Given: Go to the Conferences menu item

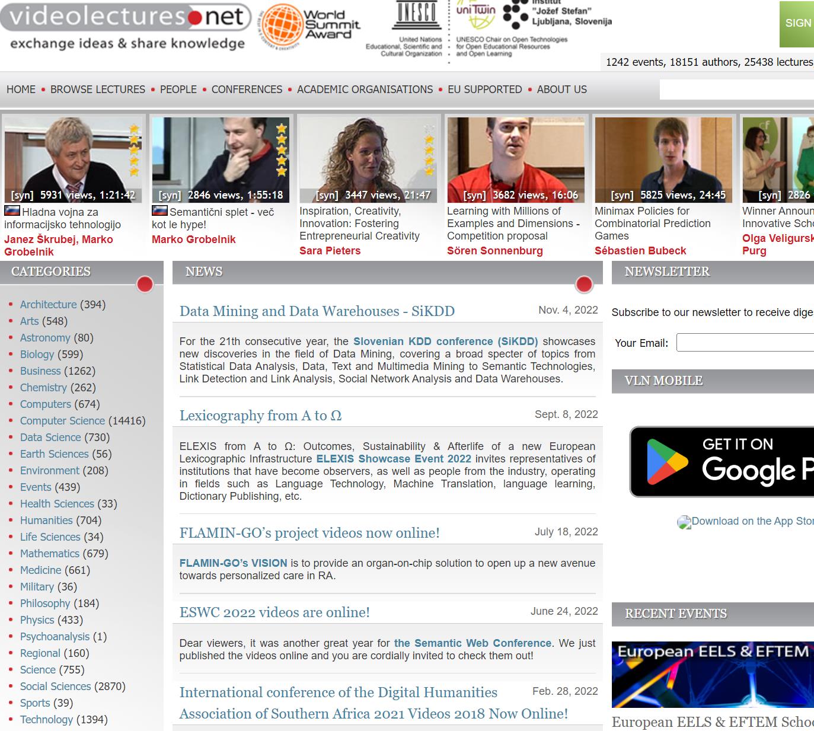Looking at the screenshot, I should (x=247, y=90).
